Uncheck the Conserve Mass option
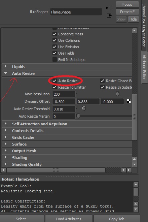 (x=55, y=34)
